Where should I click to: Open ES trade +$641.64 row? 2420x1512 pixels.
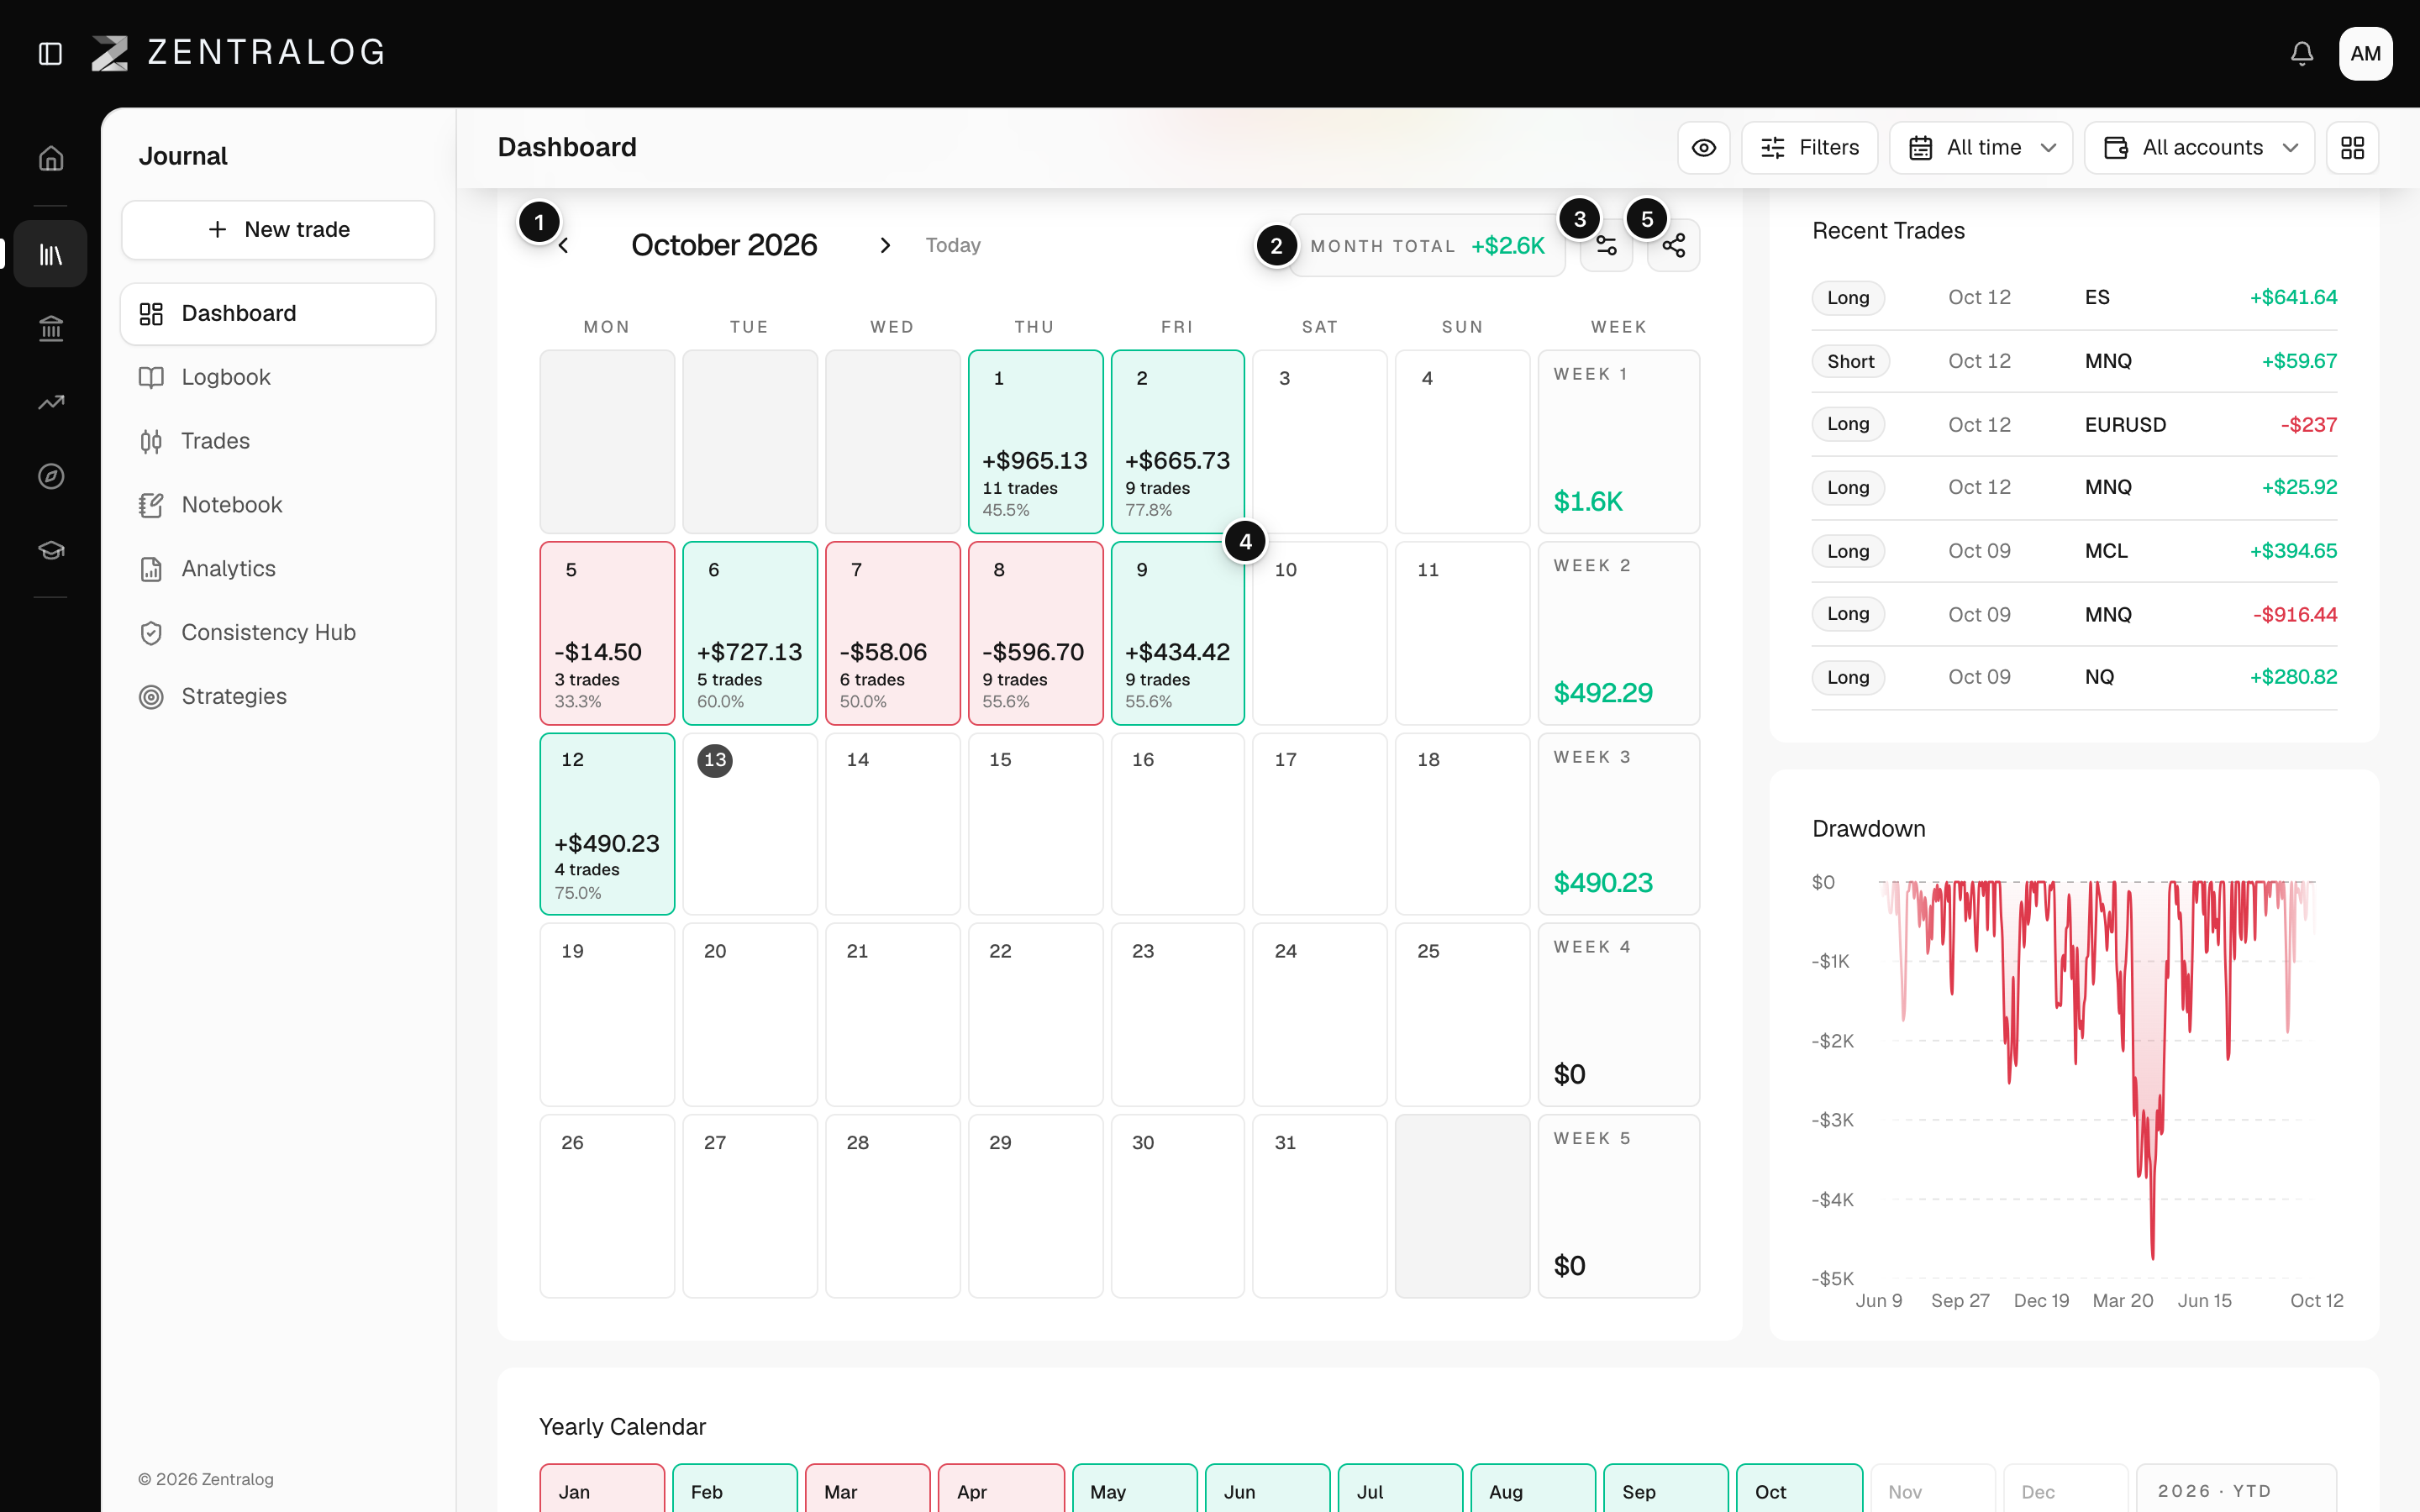(x=2074, y=298)
